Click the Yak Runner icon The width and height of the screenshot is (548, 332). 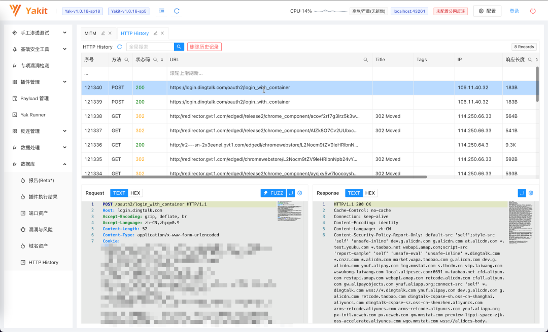click(x=15, y=115)
